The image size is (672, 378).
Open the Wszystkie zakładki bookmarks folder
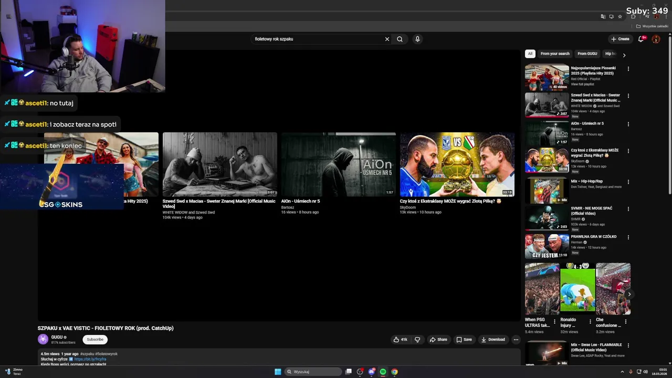click(x=652, y=26)
